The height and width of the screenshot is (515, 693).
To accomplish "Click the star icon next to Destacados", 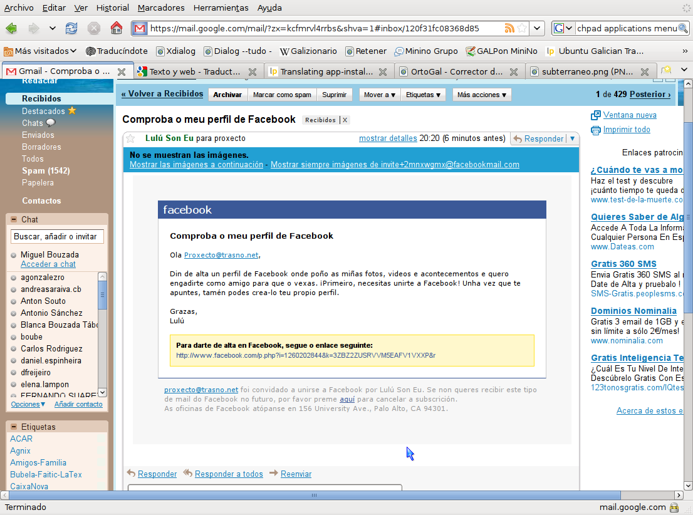I will coord(72,110).
